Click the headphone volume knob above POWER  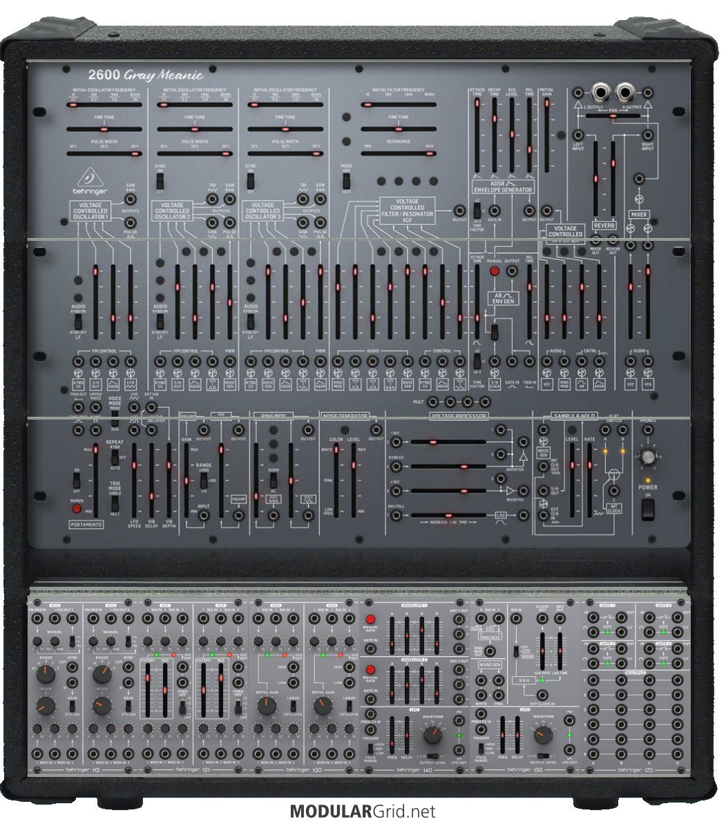coord(648,458)
